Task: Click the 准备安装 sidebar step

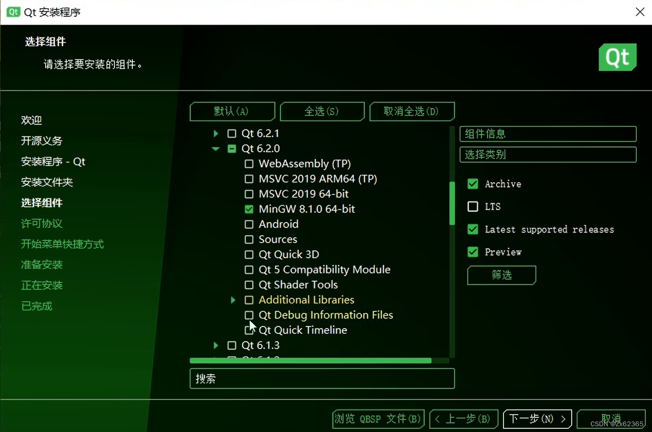Action: pos(42,265)
